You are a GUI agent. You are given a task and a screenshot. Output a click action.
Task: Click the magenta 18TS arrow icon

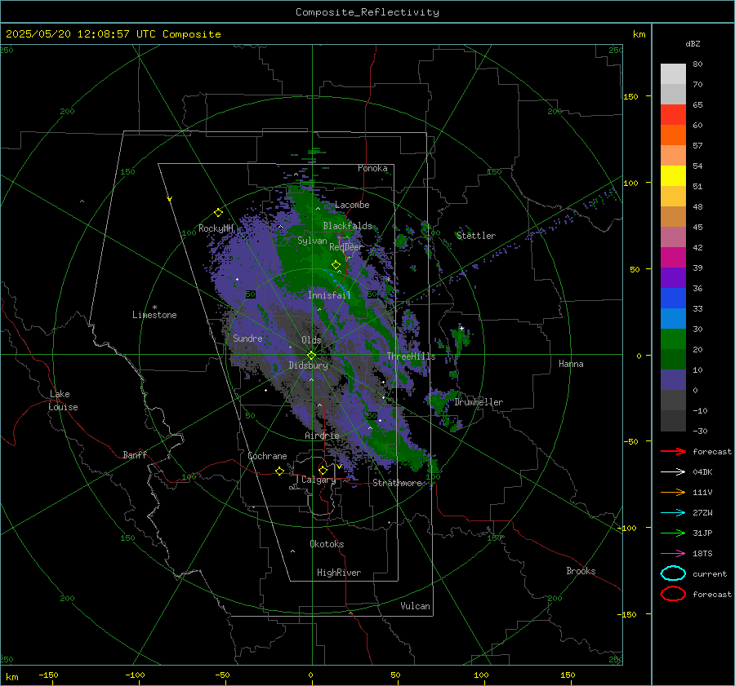(673, 554)
